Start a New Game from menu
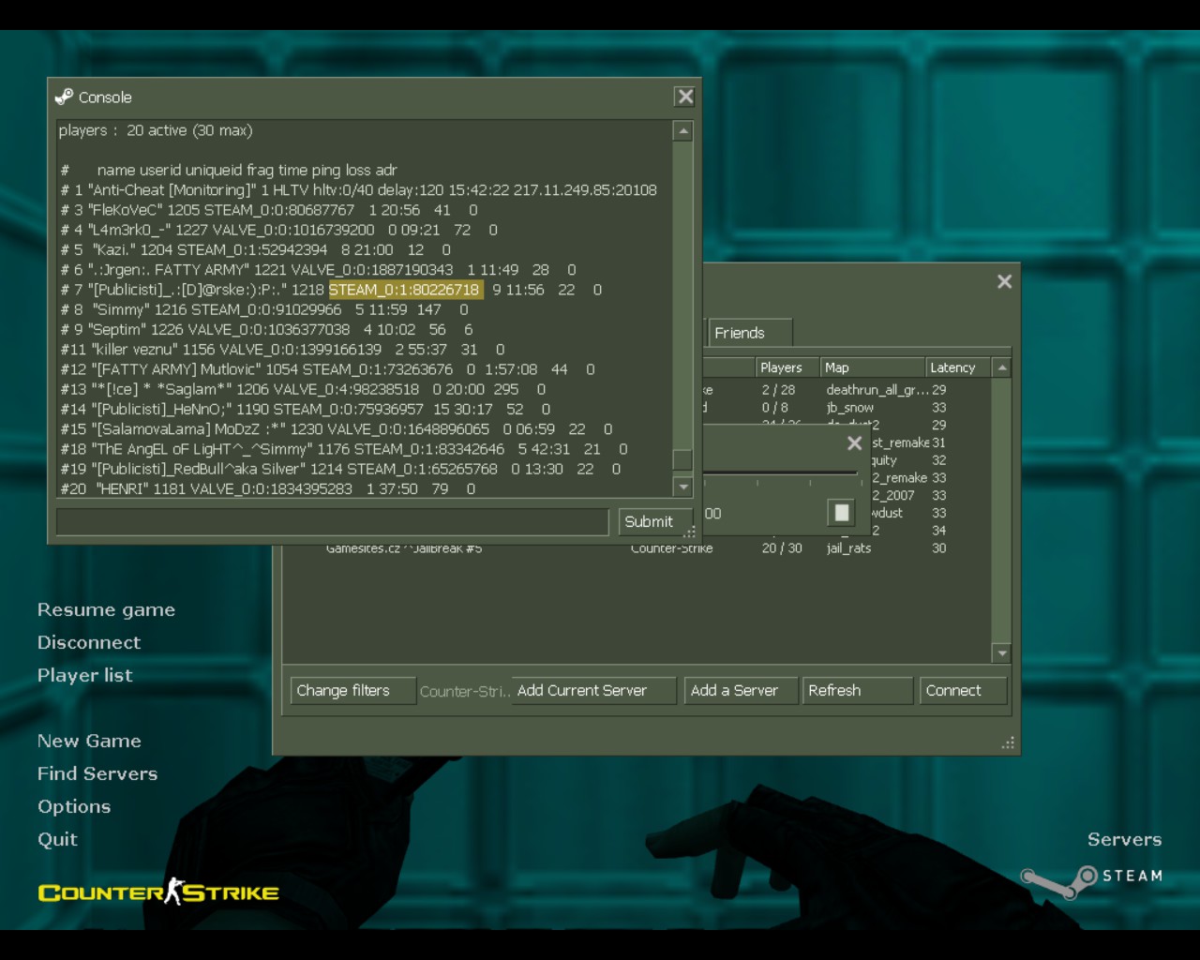 pyautogui.click(x=89, y=741)
